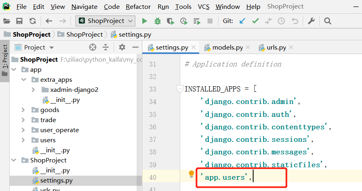Show Git history clock icon
362x191 pixels.
(281, 21)
